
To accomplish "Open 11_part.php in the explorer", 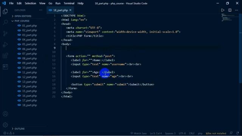I will (29, 72).
